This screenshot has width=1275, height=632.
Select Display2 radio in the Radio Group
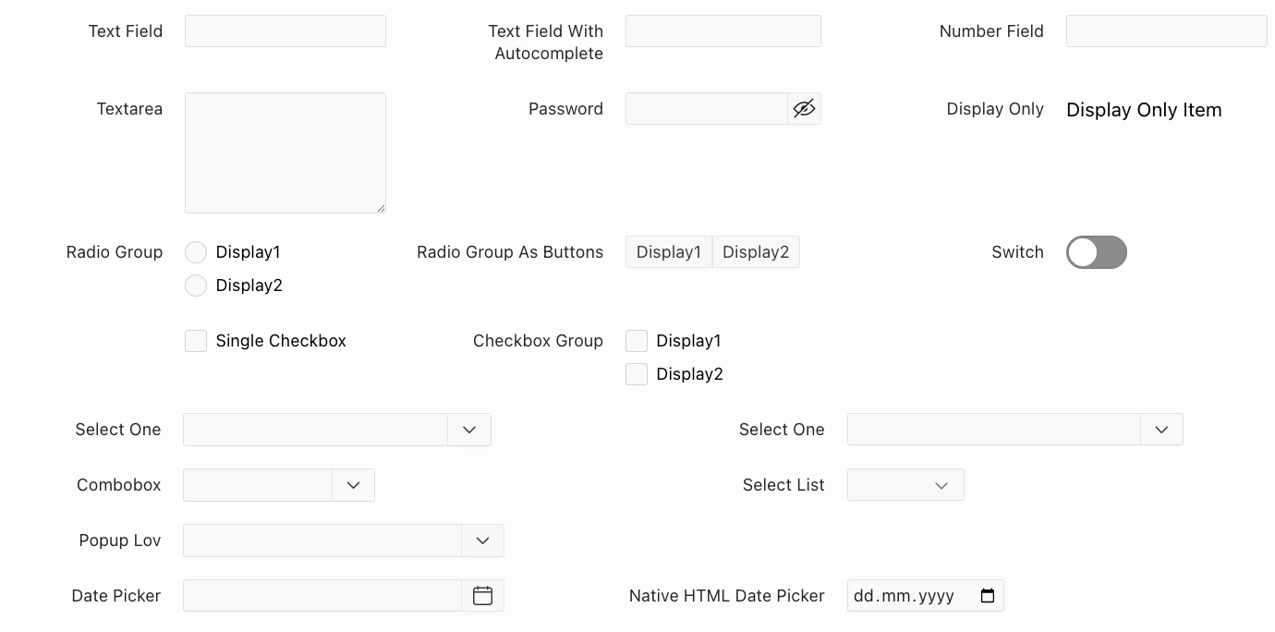coord(196,286)
